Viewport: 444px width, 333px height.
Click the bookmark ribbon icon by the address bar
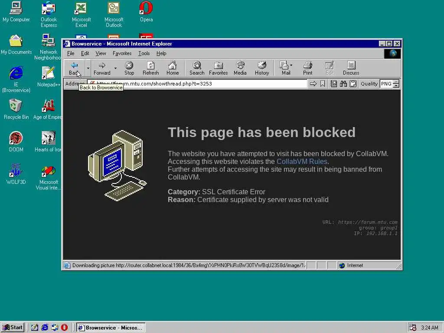[x=323, y=84]
